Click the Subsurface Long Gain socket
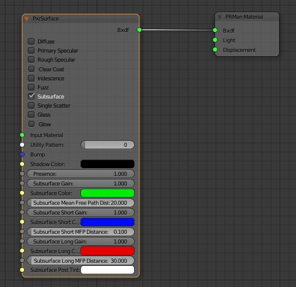The height and width of the screenshot is (287, 296). click(x=22, y=241)
